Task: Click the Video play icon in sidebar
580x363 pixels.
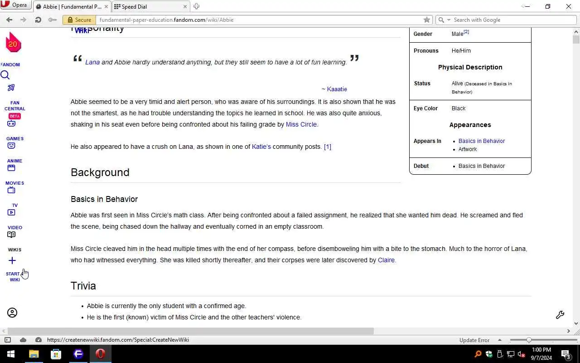Action: pyautogui.click(x=11, y=212)
